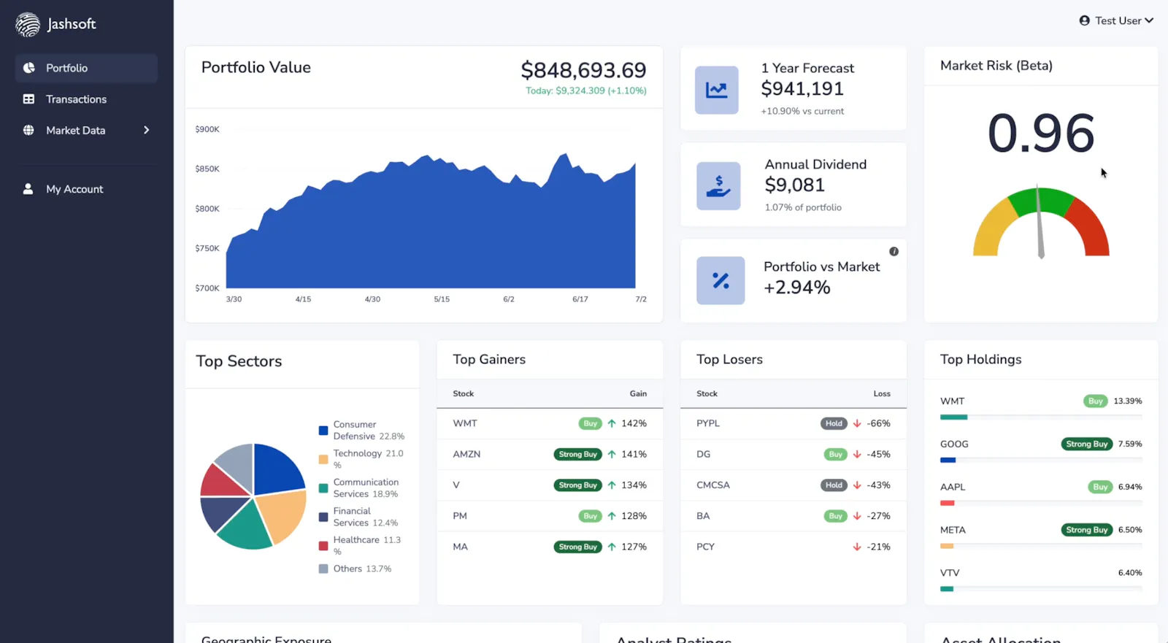
Task: Click the PCY ticker in Top Losers
Action: pos(705,547)
